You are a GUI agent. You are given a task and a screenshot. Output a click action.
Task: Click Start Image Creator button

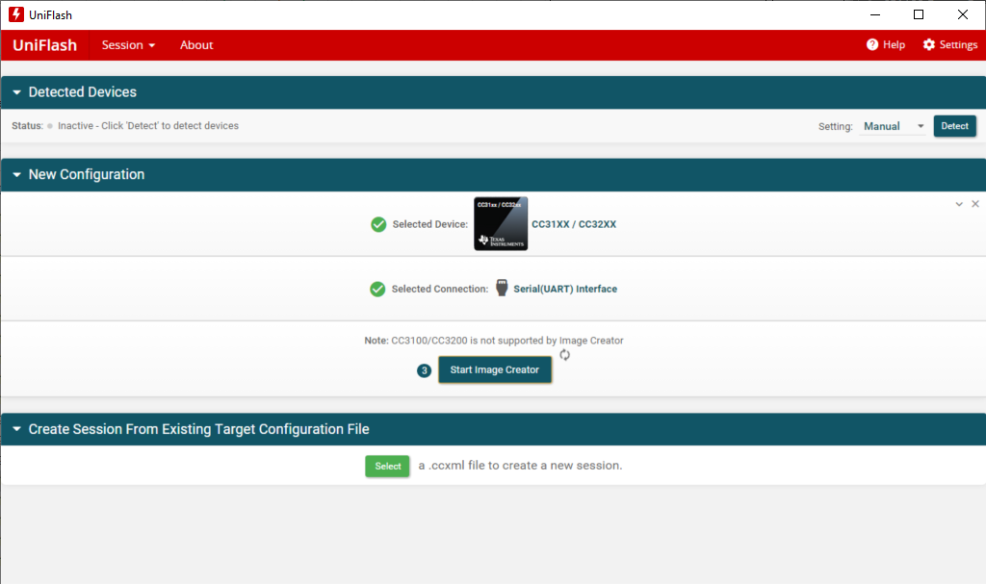click(x=495, y=369)
